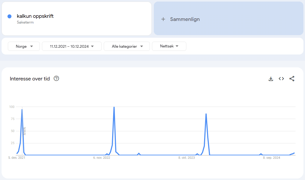Select the kalkun oppskrift search term card
The width and height of the screenshot is (305, 180).
click(x=77, y=18)
